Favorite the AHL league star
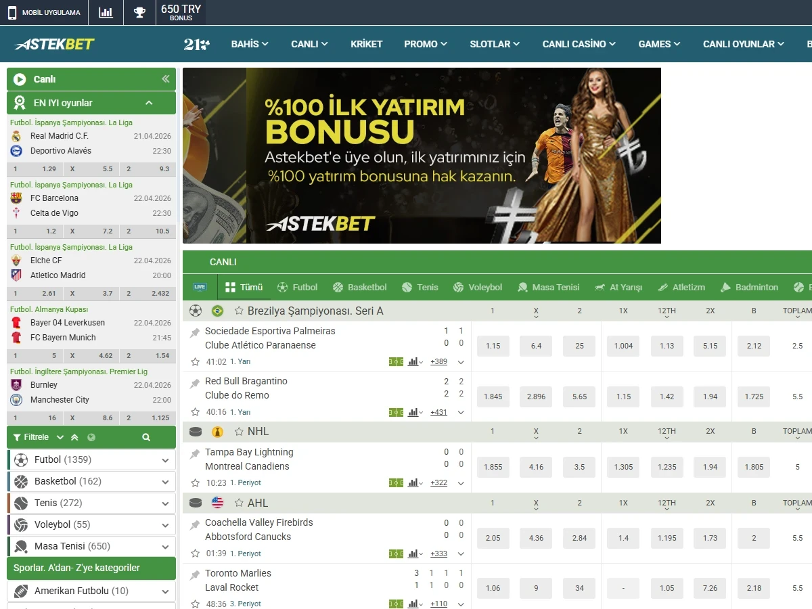The height and width of the screenshot is (609, 812). 239,503
